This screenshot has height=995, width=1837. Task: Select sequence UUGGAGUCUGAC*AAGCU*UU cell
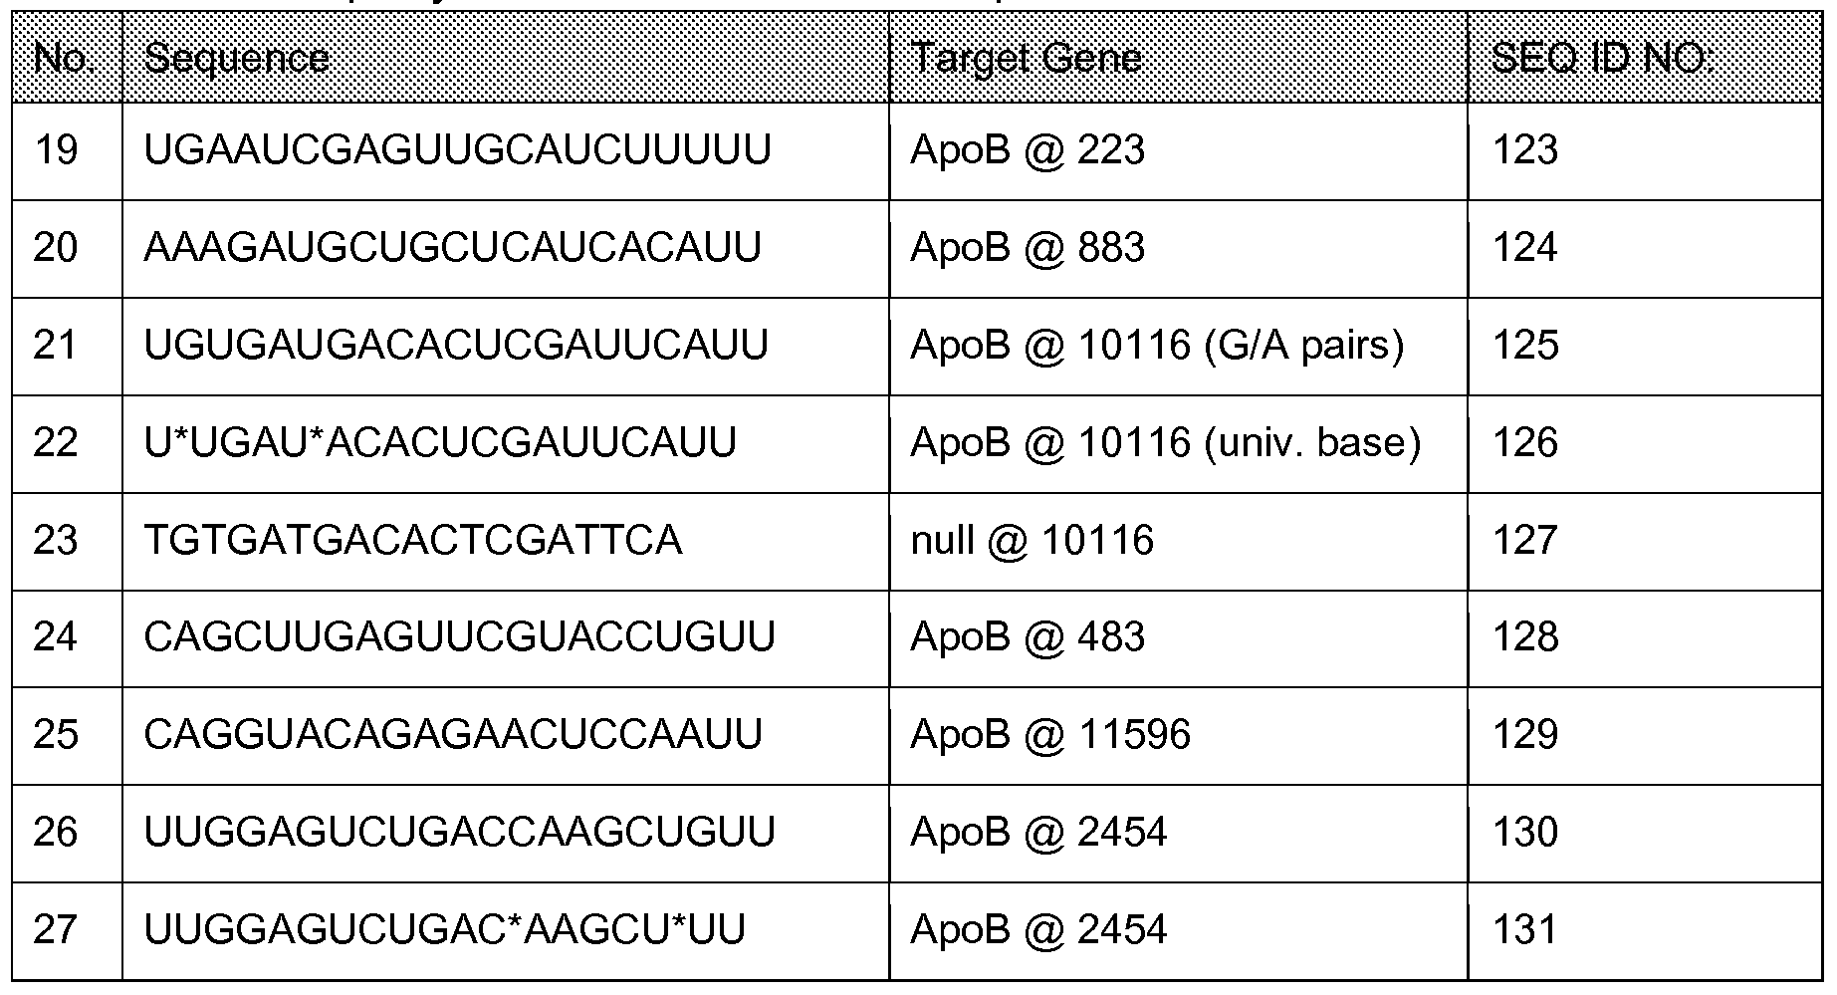click(445, 929)
